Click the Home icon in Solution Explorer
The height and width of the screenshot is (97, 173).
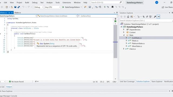tap(128, 17)
